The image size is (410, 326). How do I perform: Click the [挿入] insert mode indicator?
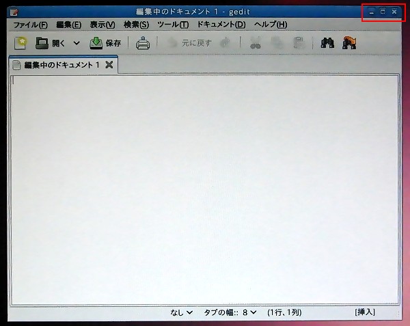[365, 312]
